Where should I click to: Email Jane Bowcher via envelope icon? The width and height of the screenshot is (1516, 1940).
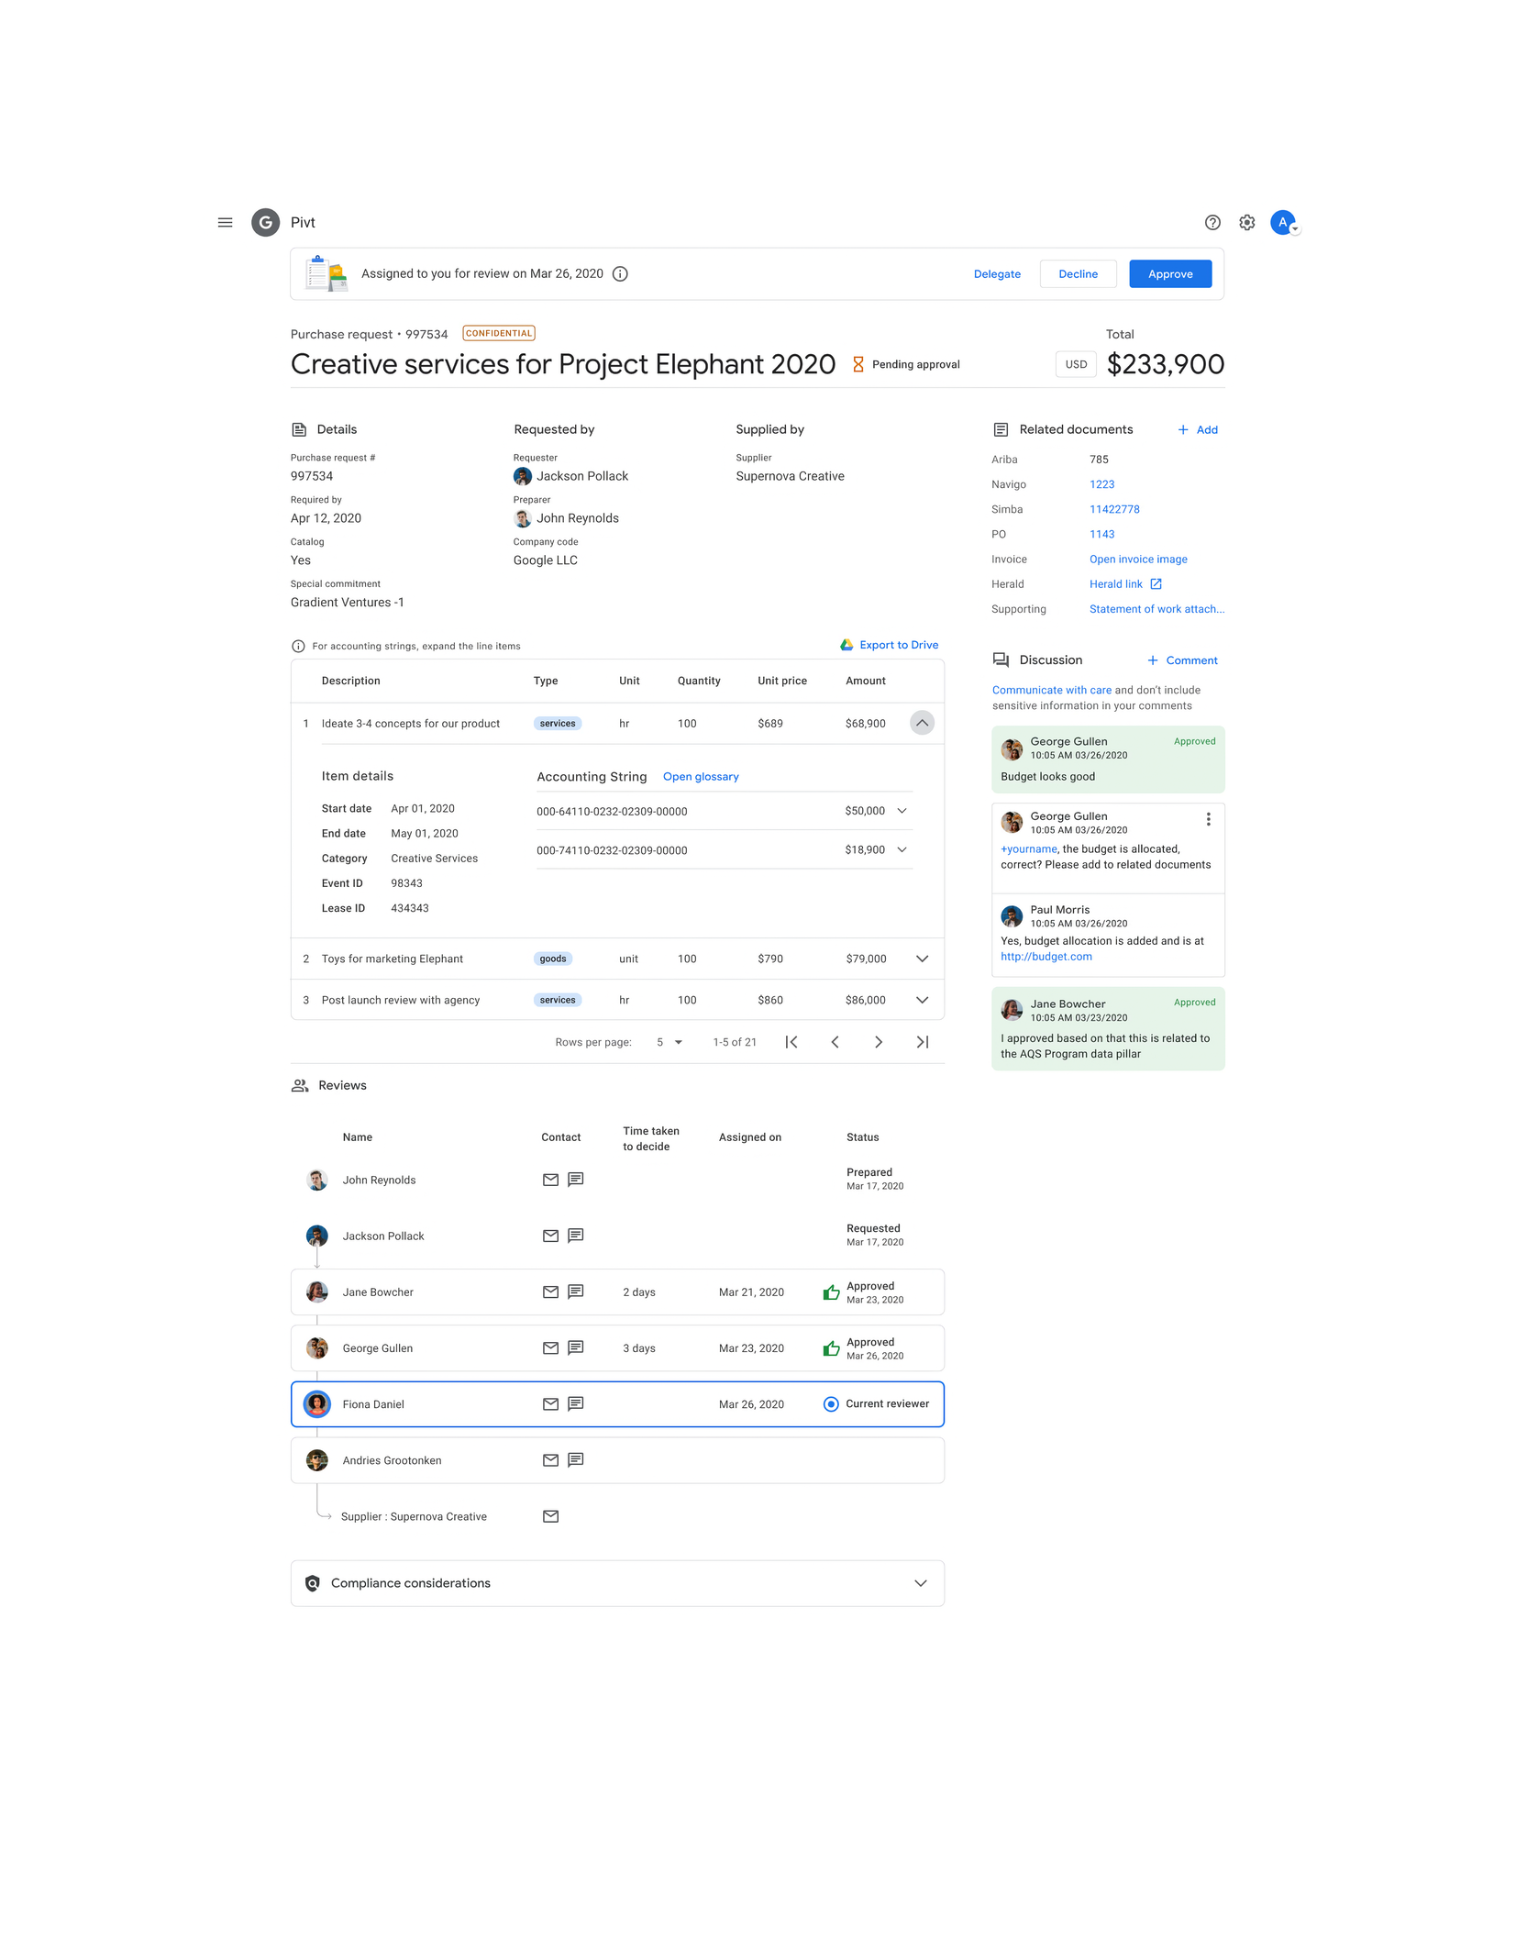pos(550,1291)
